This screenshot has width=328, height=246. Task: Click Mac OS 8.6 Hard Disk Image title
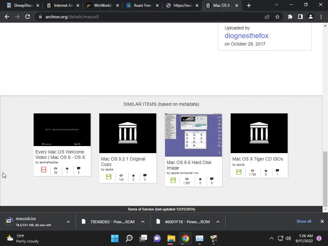189,165
